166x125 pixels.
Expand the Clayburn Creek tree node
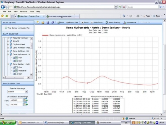[x=8, y=45]
